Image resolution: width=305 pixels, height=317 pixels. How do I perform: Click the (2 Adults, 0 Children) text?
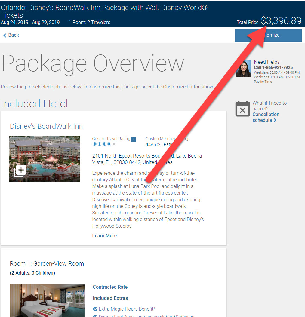(32, 273)
